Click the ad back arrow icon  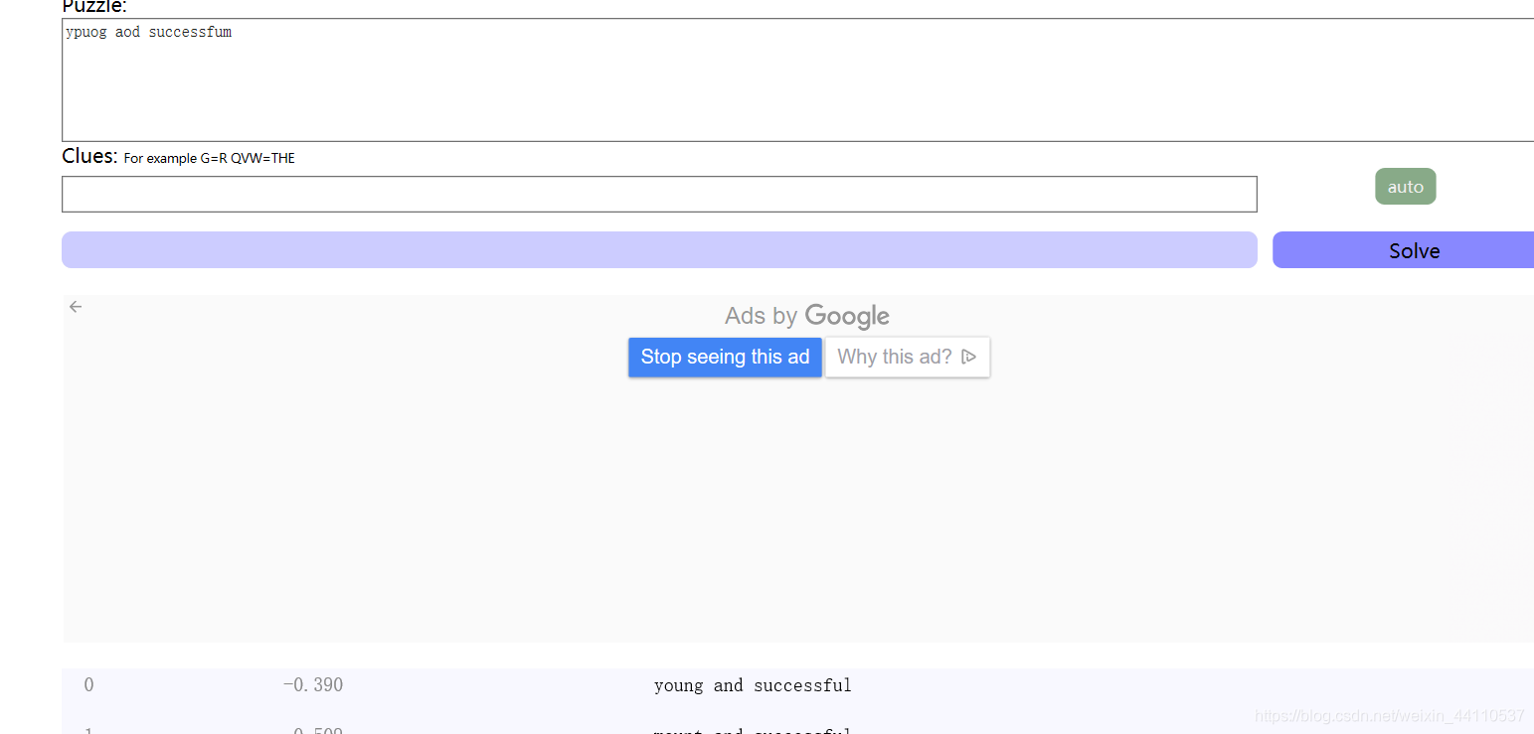[76, 307]
